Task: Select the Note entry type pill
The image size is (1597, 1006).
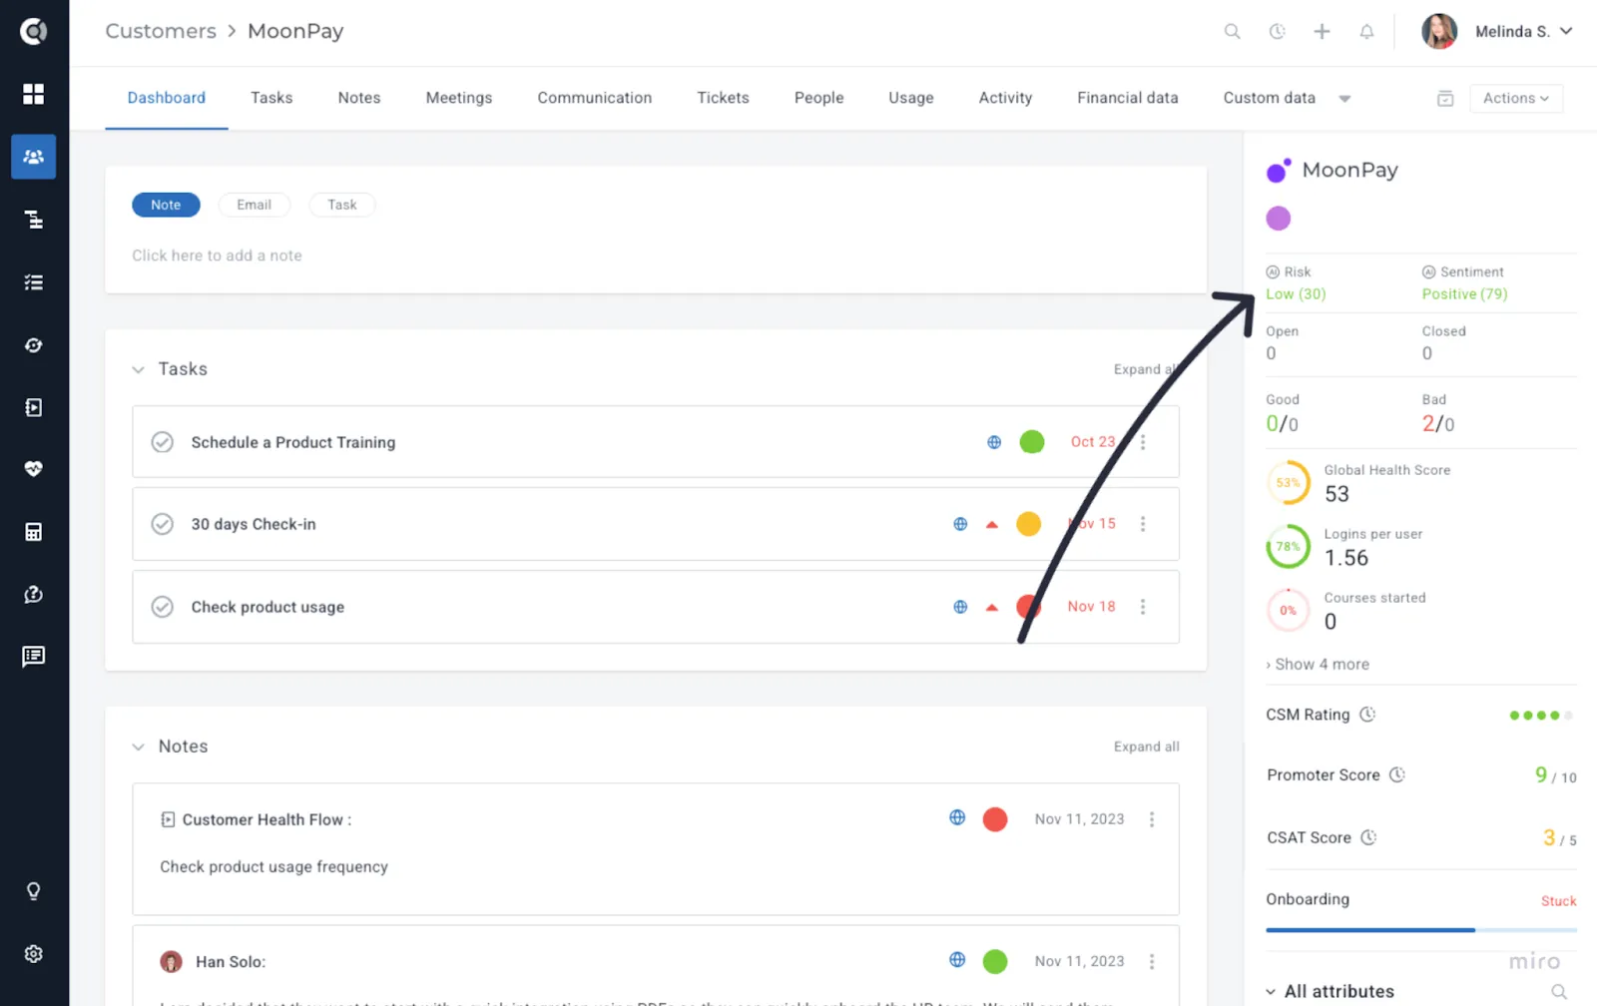Action: point(166,205)
